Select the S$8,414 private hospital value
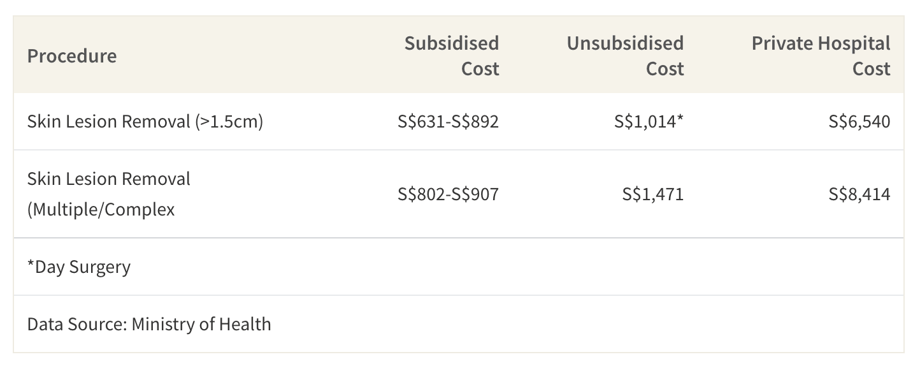This screenshot has width=920, height=366. click(x=859, y=194)
